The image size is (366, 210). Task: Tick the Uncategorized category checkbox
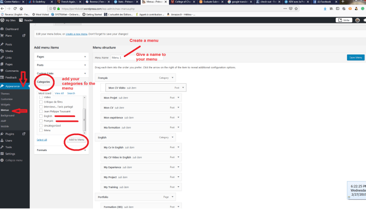click(41, 125)
